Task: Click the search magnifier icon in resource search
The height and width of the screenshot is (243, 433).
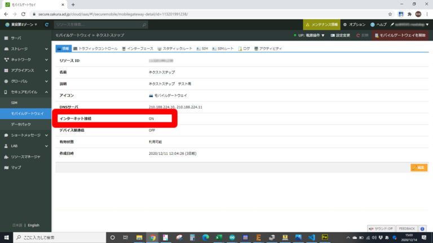Action: (144, 25)
